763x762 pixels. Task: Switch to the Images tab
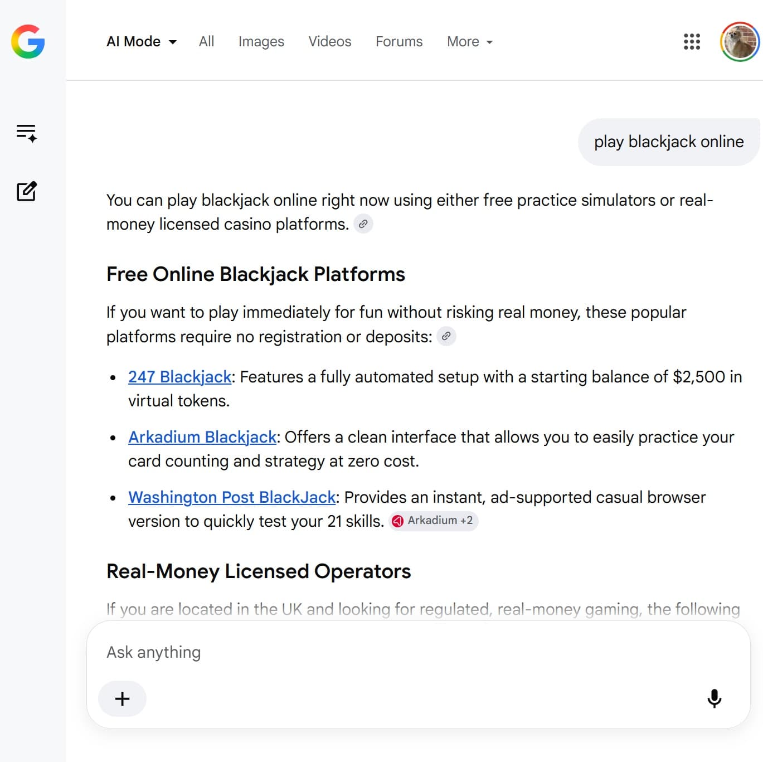[261, 42]
